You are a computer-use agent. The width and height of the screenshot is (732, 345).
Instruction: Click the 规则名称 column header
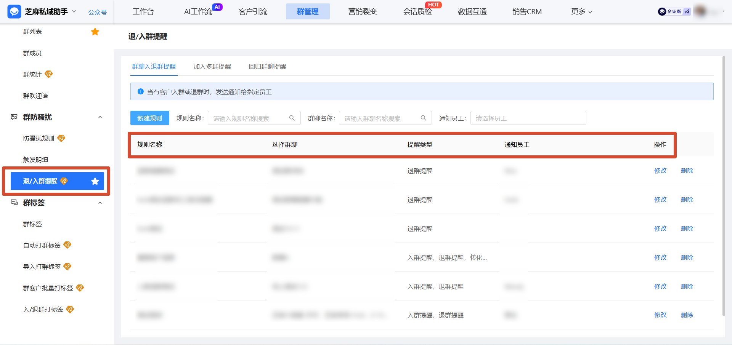pyautogui.click(x=150, y=145)
